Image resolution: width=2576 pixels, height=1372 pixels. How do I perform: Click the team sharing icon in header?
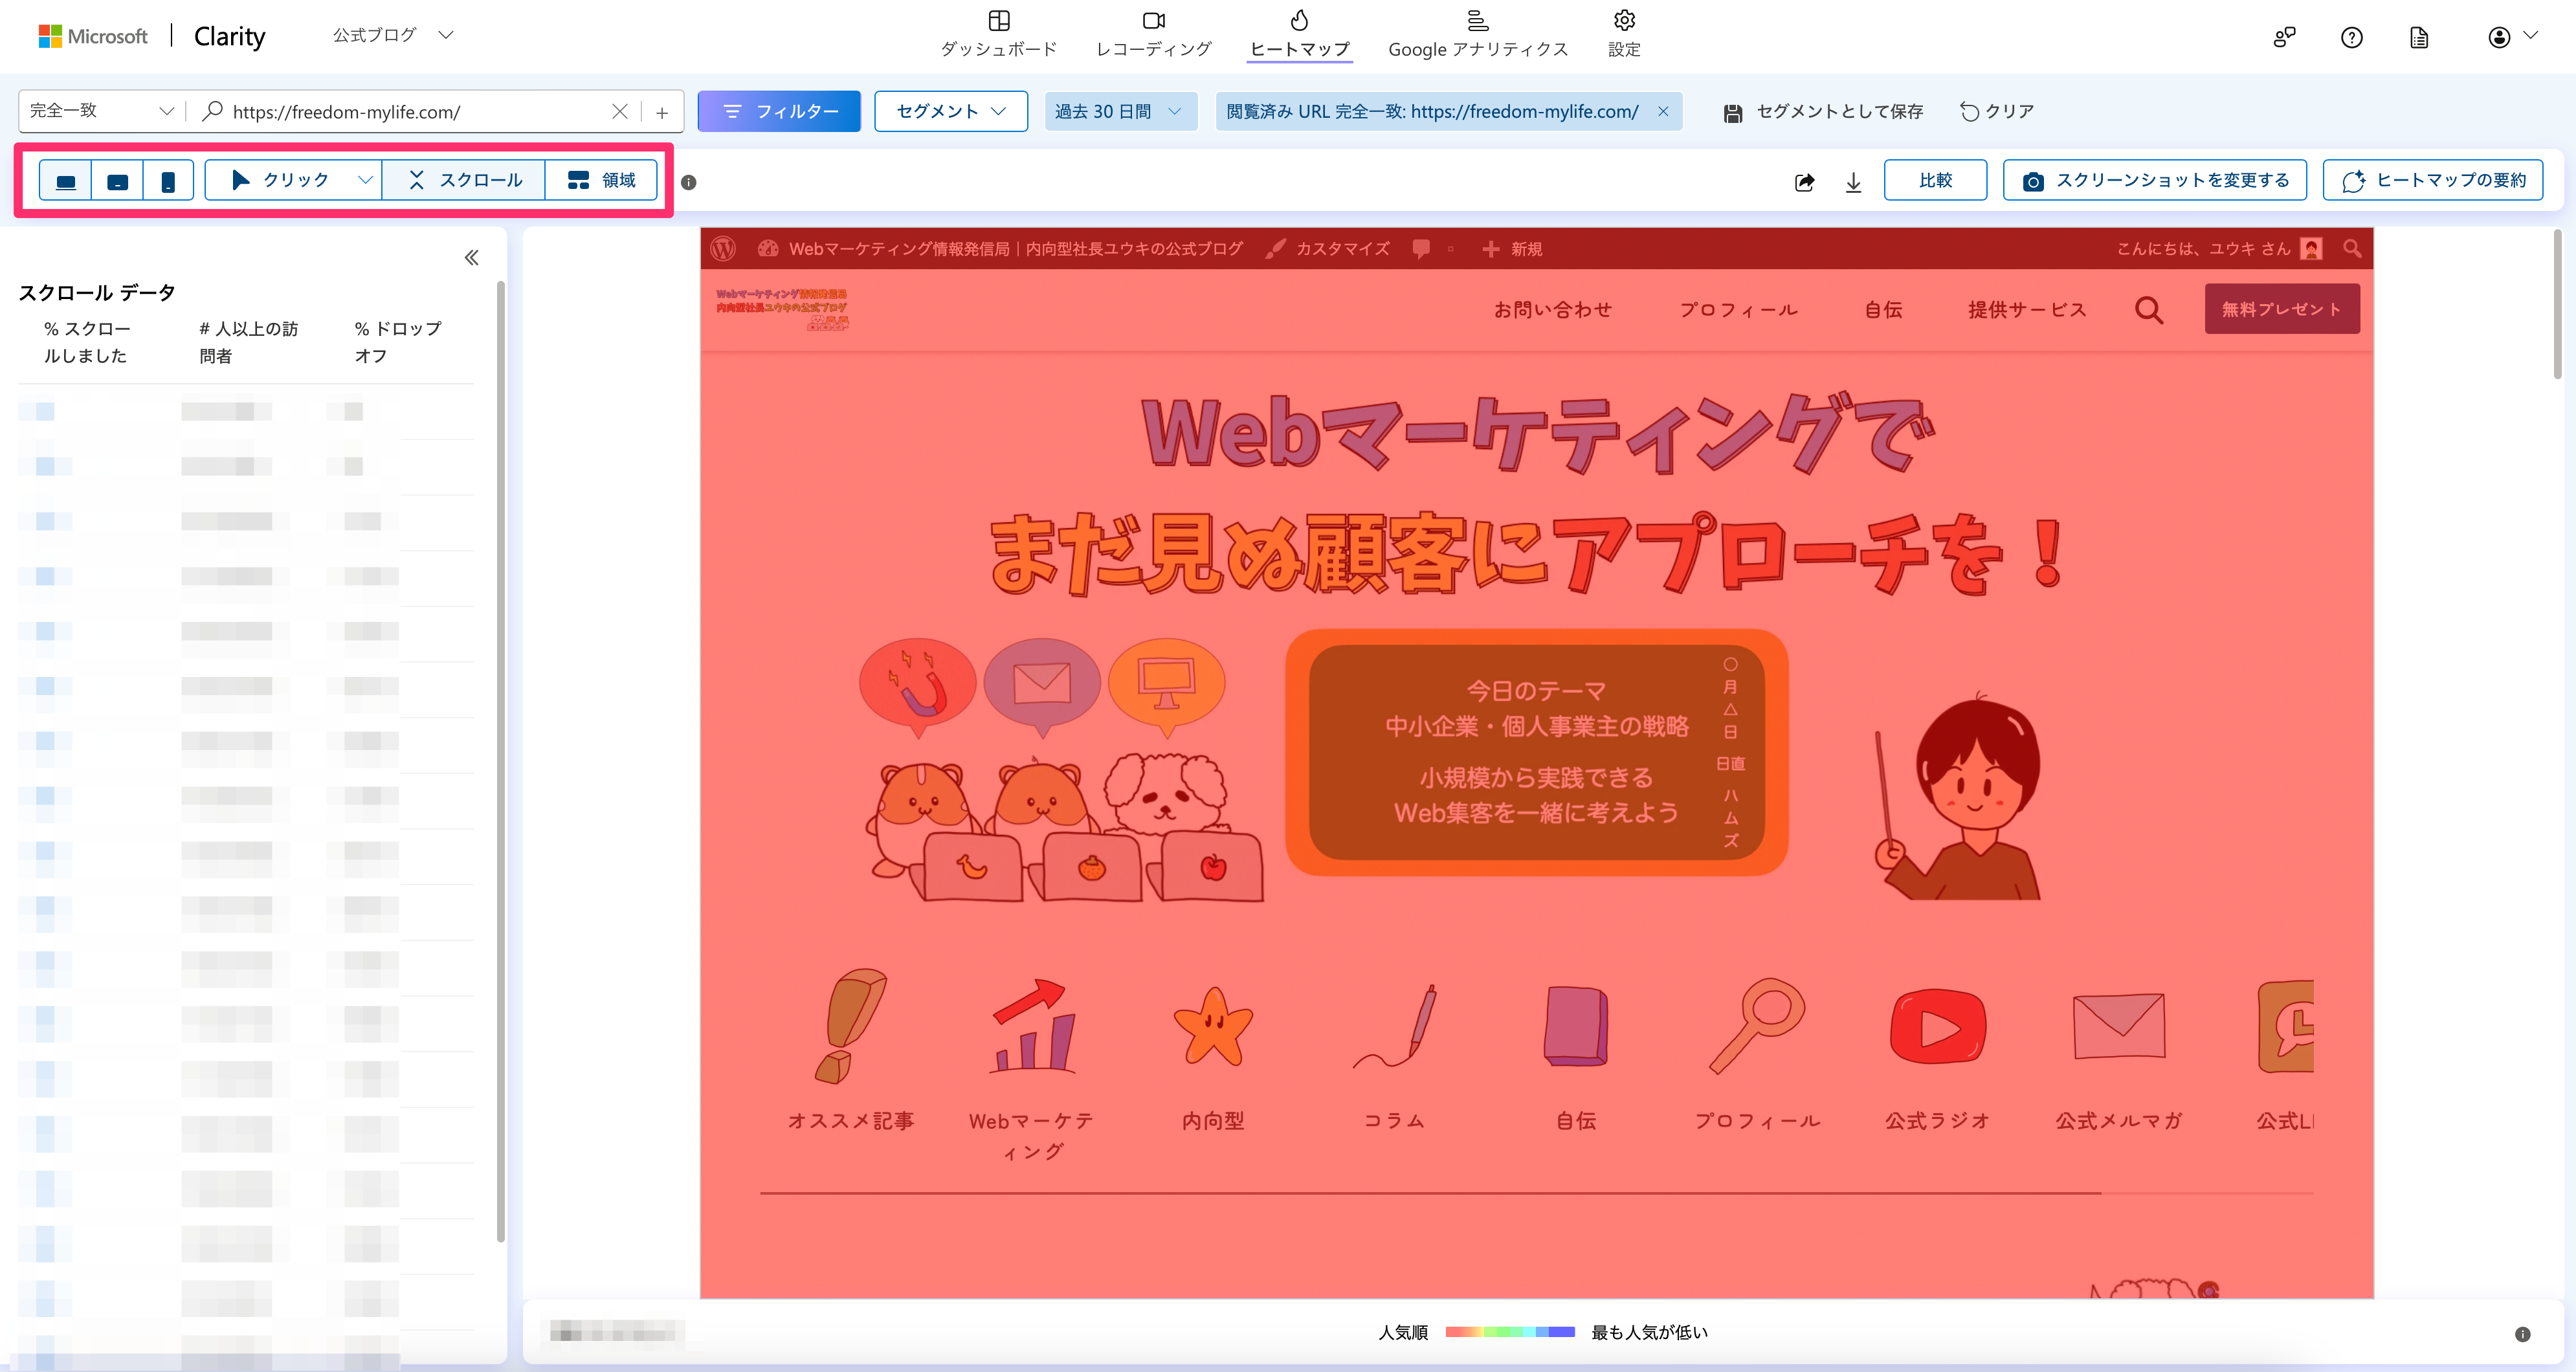[2284, 38]
